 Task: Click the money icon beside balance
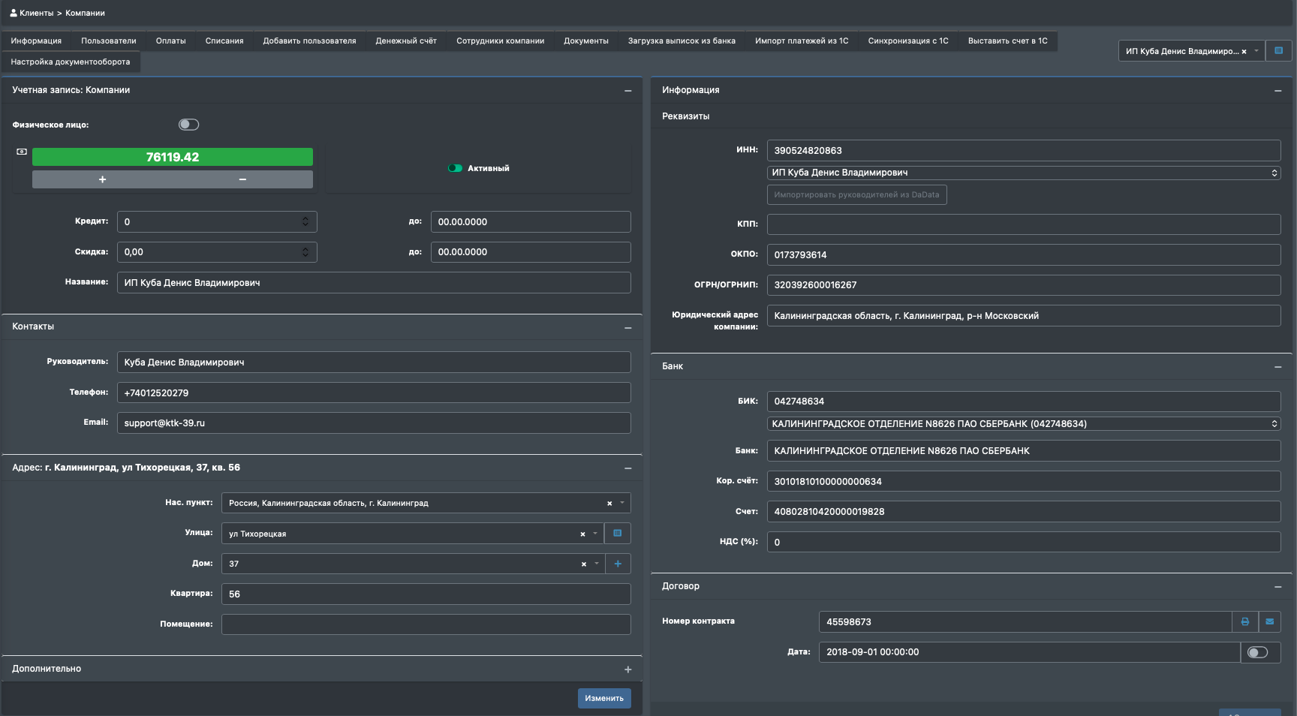pos(22,152)
